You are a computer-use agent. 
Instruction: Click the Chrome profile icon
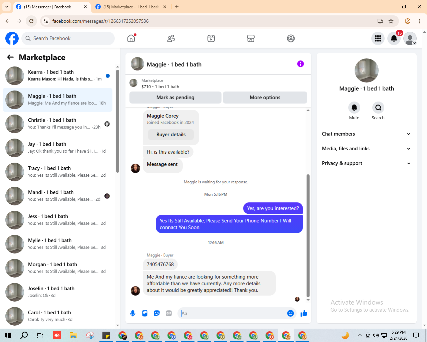(x=408, y=21)
